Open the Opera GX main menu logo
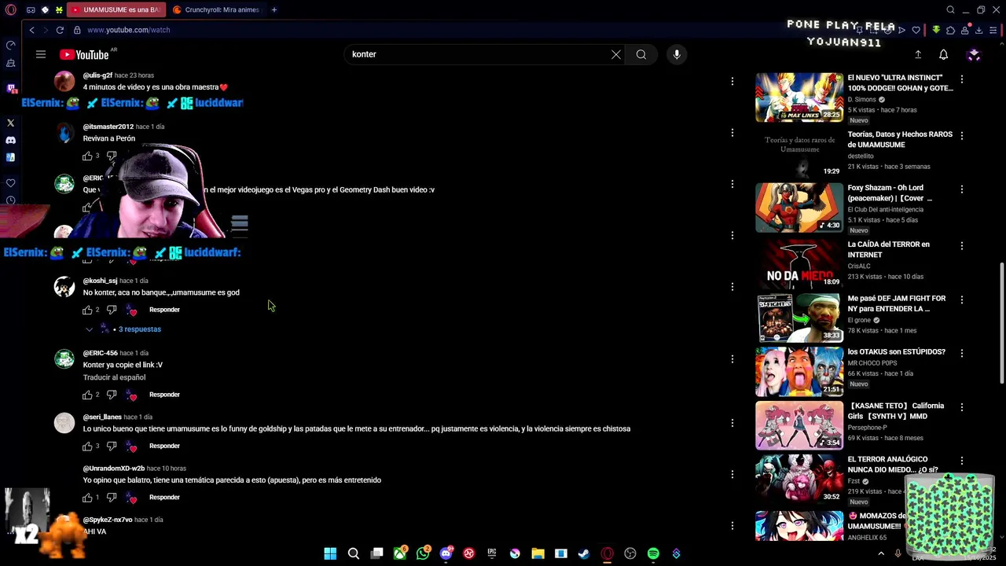This screenshot has height=566, width=1006. tap(10, 9)
